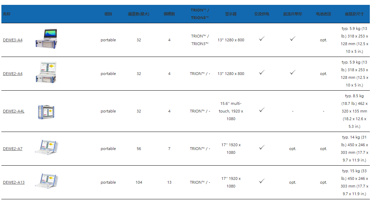Click the 显示器 column header
Viewport: 374px width, 208px height.
tap(231, 14)
